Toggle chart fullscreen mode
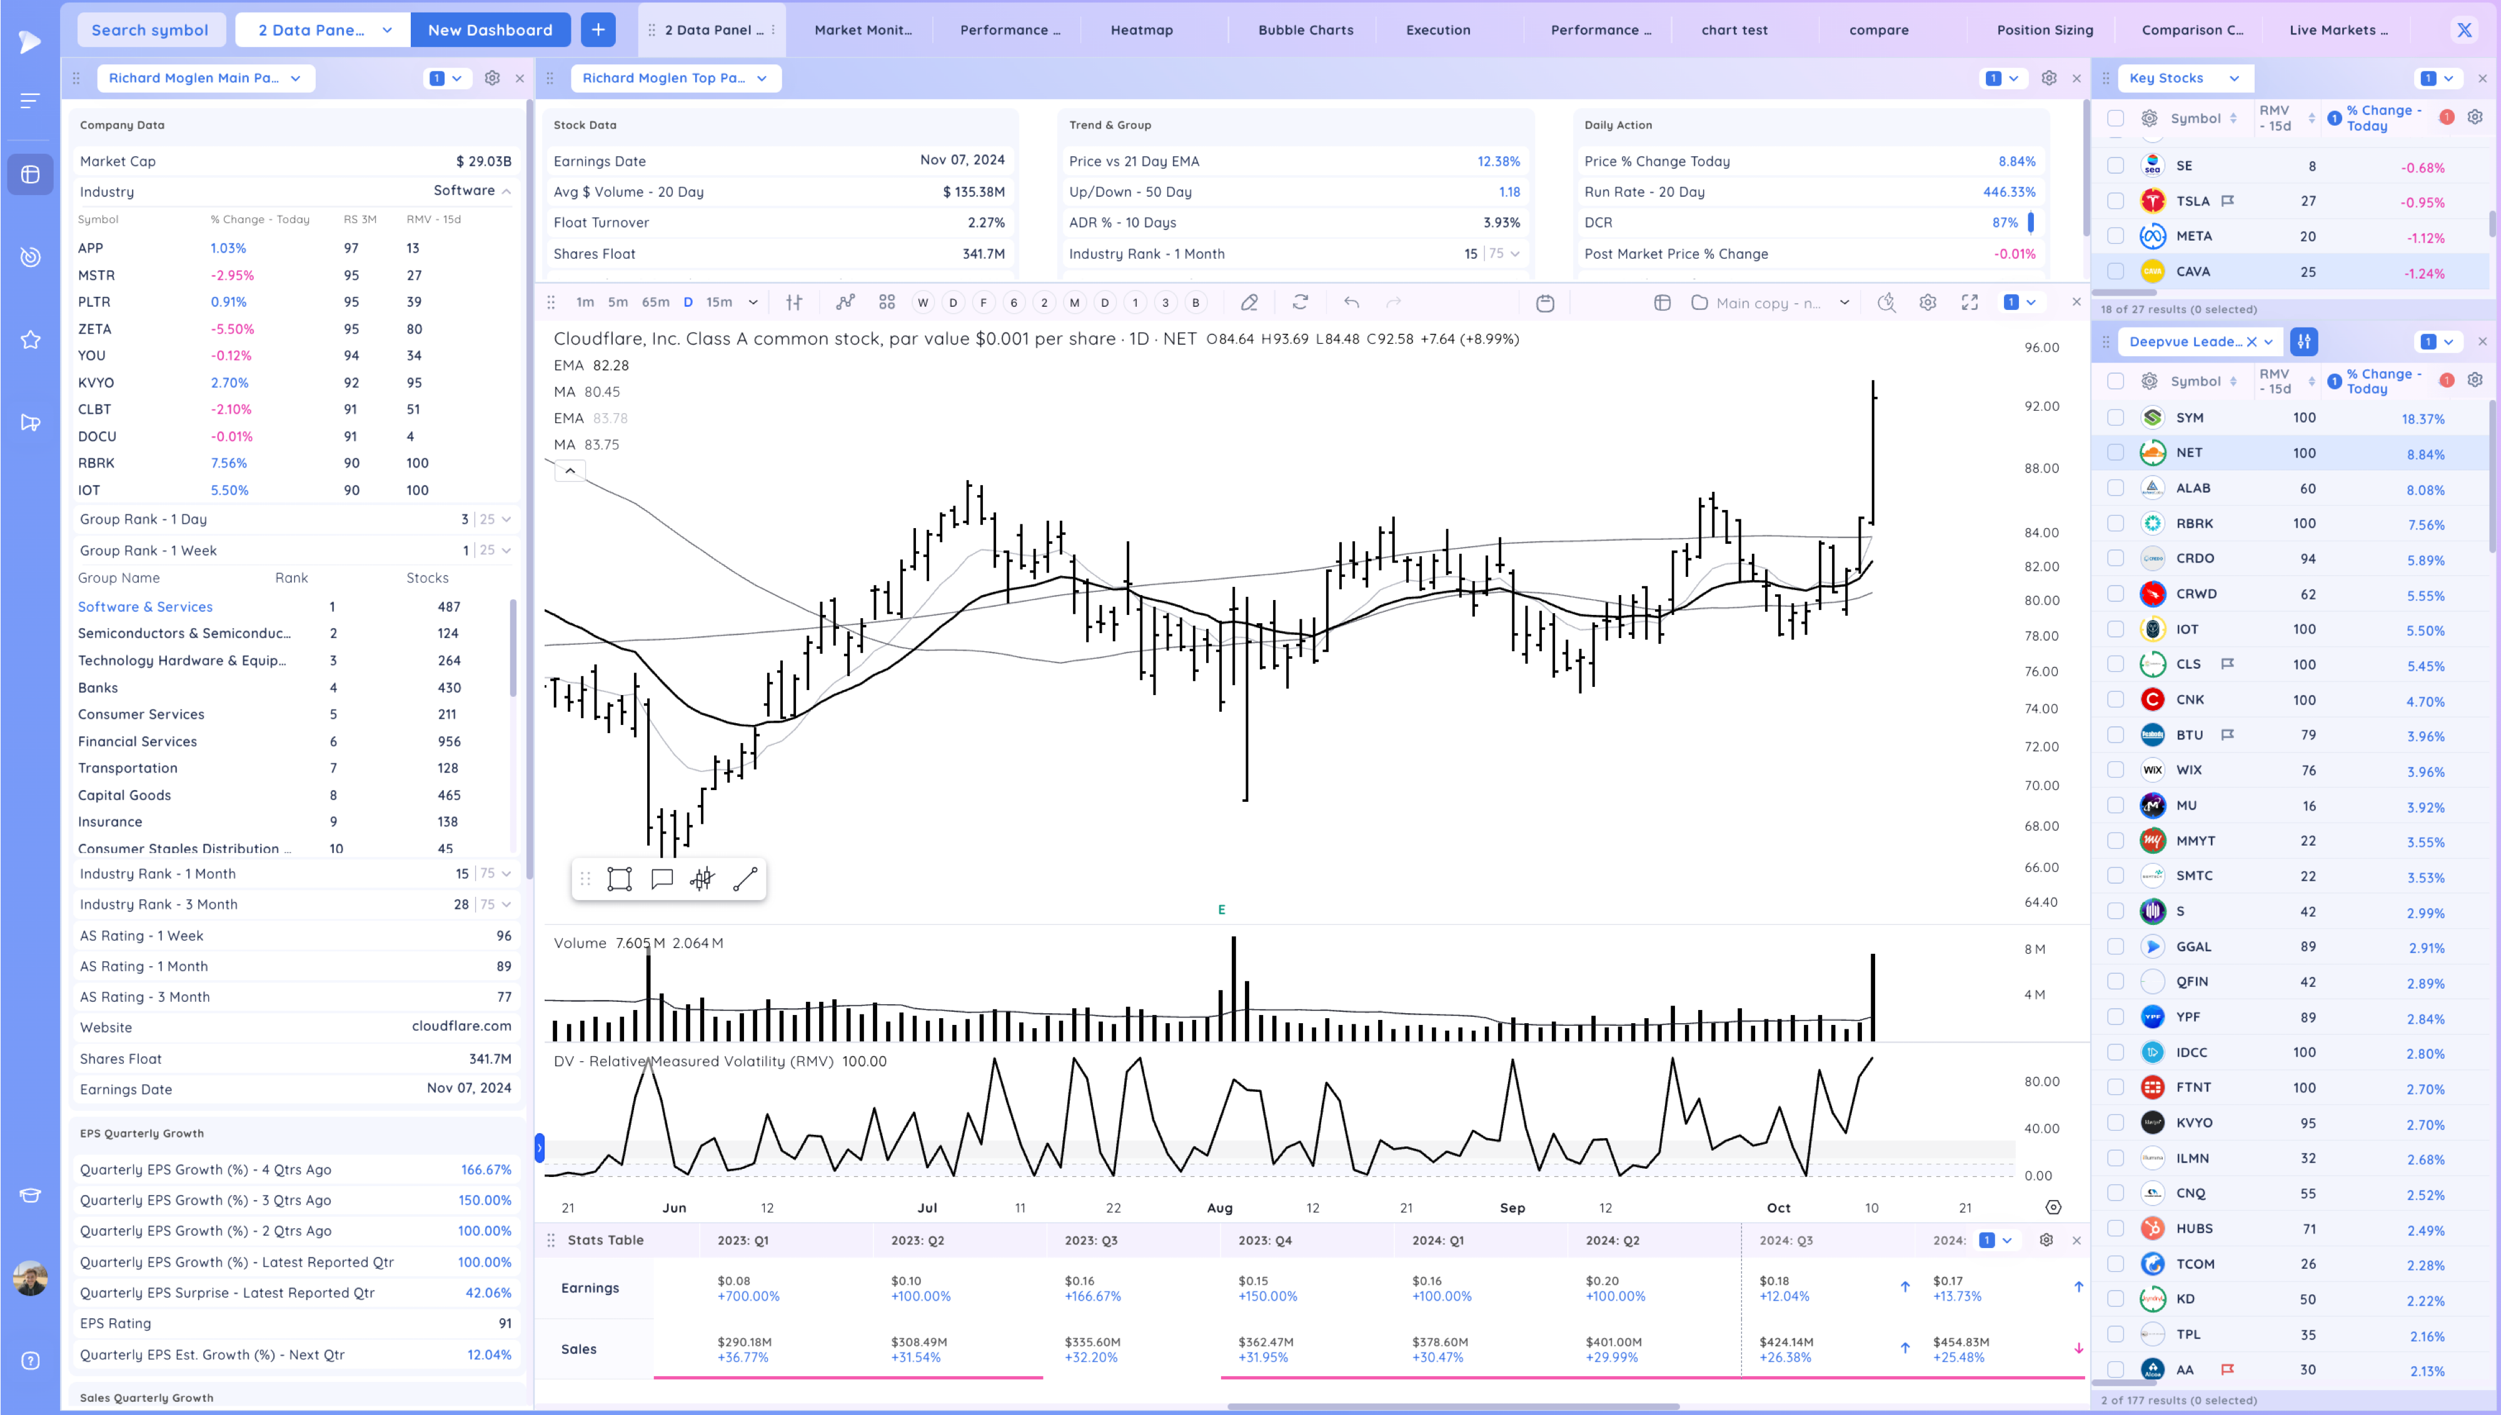The height and width of the screenshot is (1415, 2501). coord(1970,303)
